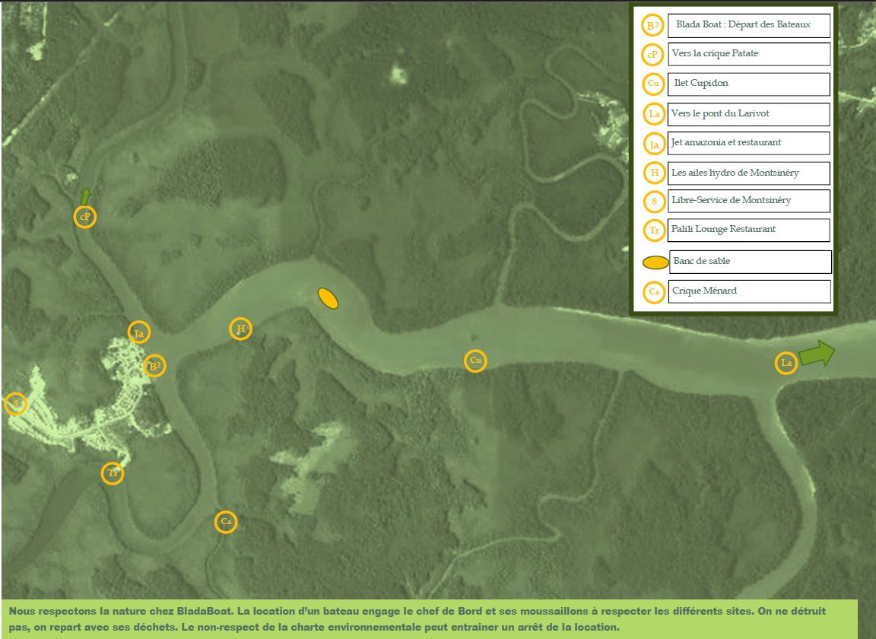Click the B² icon in the legend
The height and width of the screenshot is (639, 876).
[x=652, y=25]
